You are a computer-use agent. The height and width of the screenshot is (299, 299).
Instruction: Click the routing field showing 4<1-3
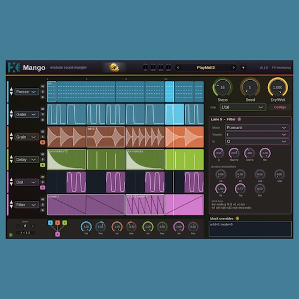point(25,233)
